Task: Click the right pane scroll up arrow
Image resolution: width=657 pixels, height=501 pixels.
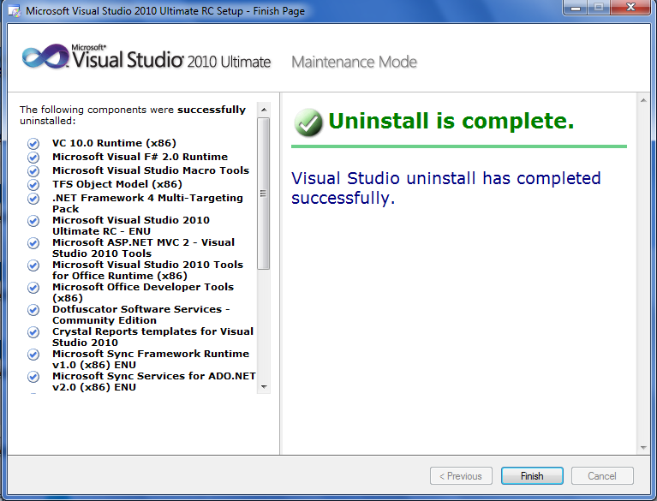Action: click(643, 100)
